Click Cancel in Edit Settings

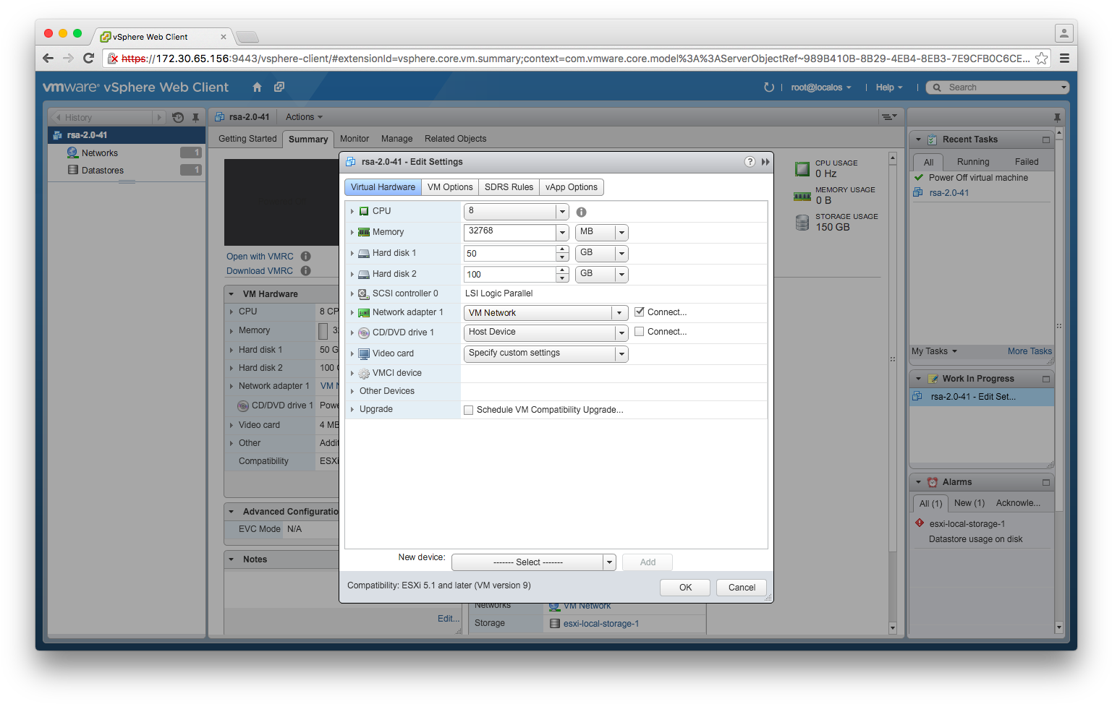742,588
